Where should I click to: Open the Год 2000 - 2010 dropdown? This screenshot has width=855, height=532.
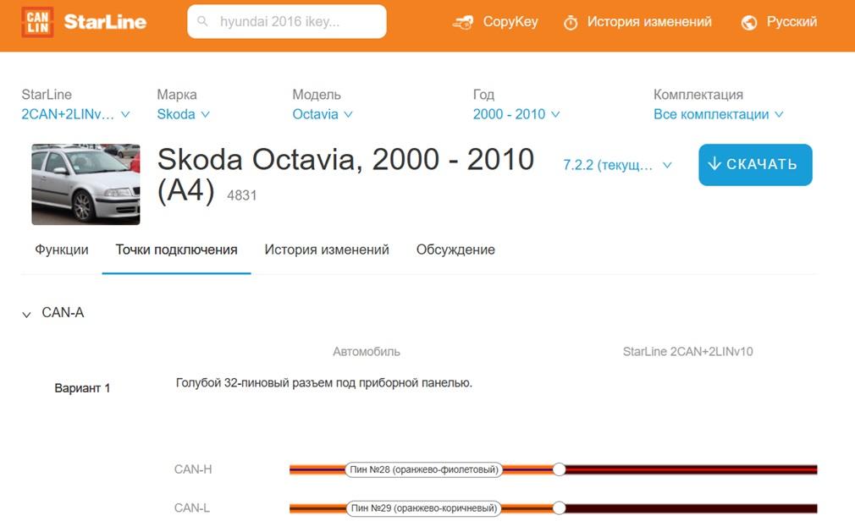pos(516,114)
